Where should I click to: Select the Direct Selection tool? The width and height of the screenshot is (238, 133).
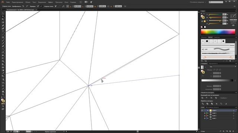pos(3,16)
